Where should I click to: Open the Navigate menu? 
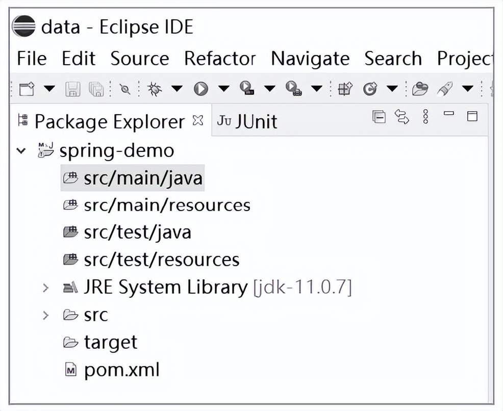click(x=310, y=59)
